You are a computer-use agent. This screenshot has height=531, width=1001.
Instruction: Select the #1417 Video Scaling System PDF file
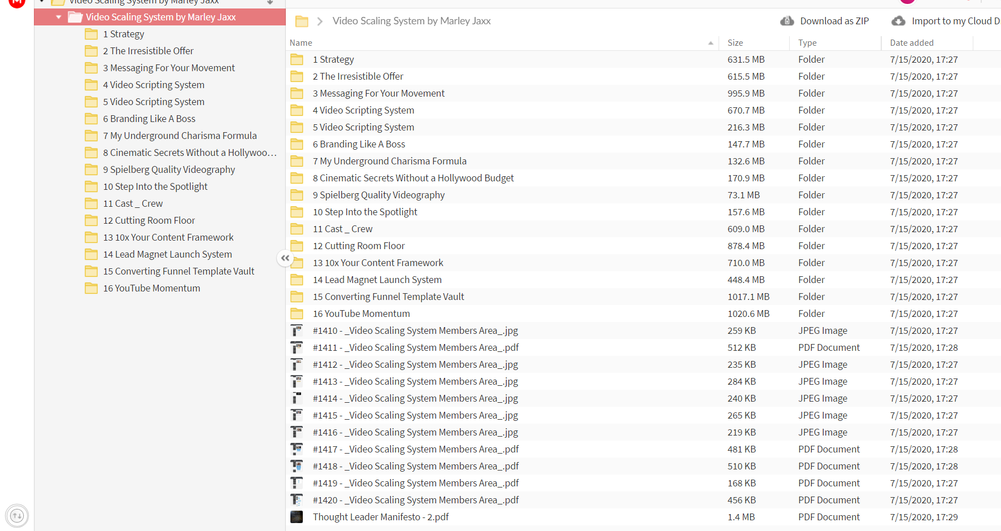[x=643, y=449]
